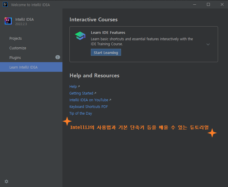Open the settings gear options menu
The height and width of the screenshot is (187, 228).
pos(6,181)
